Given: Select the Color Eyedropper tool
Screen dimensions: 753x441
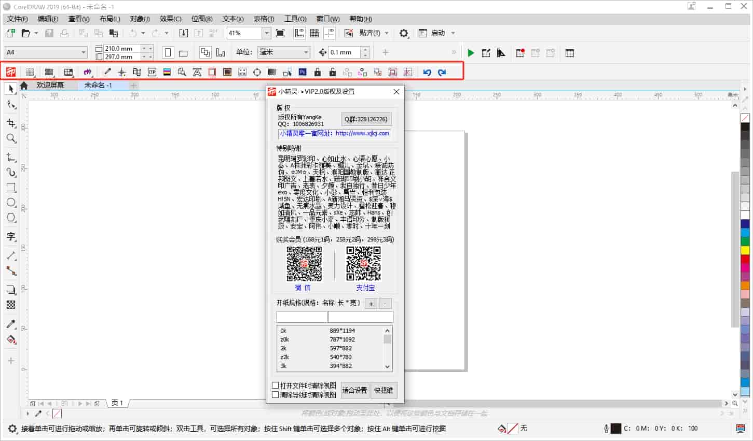Looking at the screenshot, I should (x=11, y=324).
